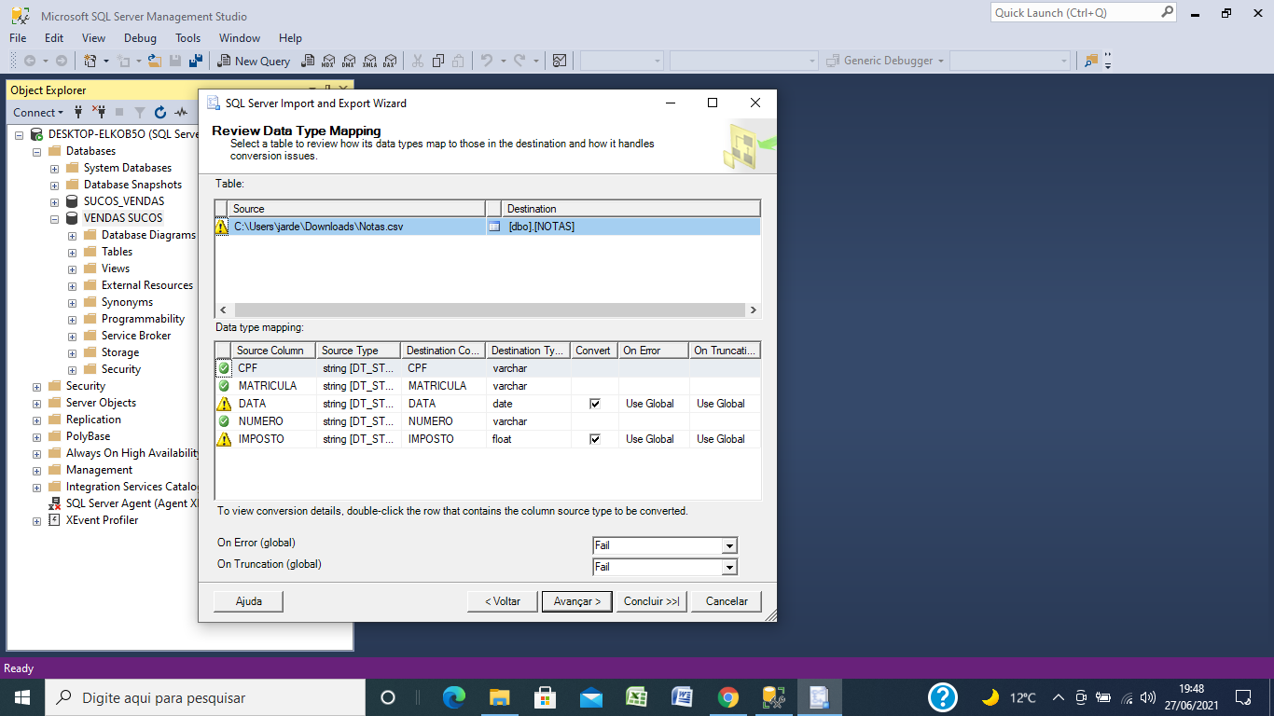Viewport: 1274px width, 716px height.
Task: Click the warning icon for DATA row
Action: pos(224,404)
